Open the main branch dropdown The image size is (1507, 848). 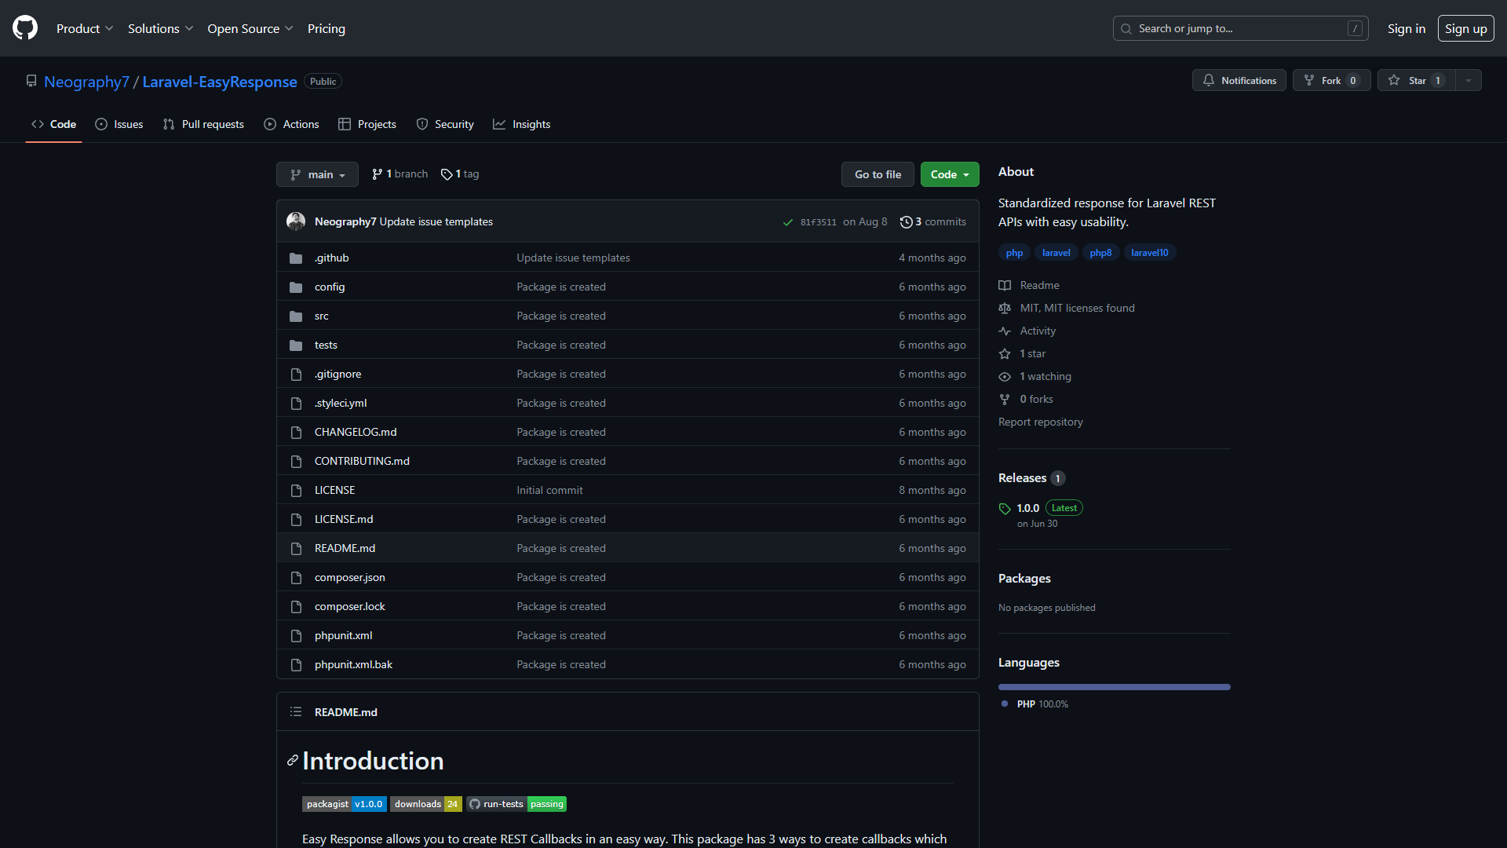[x=317, y=174]
